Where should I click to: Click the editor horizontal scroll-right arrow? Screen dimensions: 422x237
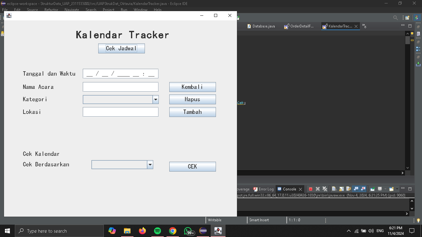[x=402, y=173]
